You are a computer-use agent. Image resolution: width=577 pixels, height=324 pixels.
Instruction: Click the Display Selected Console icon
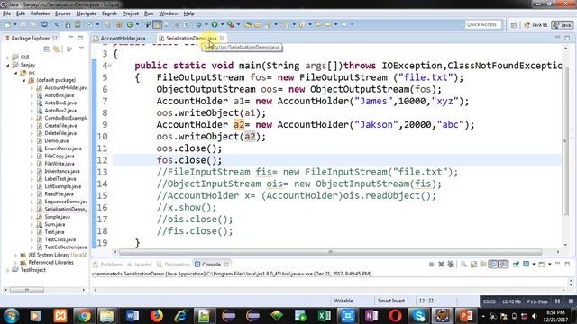point(527,264)
